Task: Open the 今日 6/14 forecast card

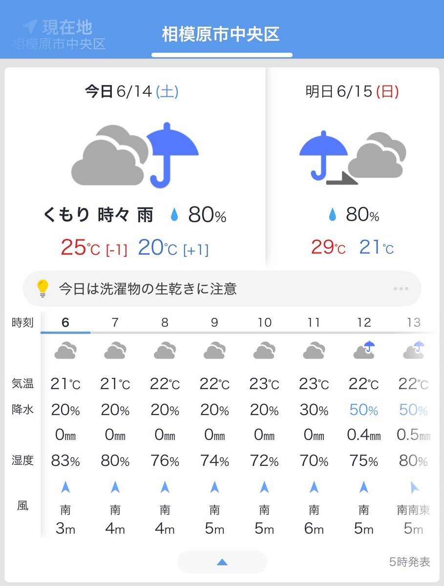Action: tap(135, 167)
